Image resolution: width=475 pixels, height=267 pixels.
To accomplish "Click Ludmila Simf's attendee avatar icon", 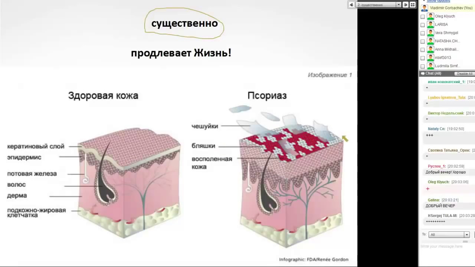I will click(x=430, y=66).
